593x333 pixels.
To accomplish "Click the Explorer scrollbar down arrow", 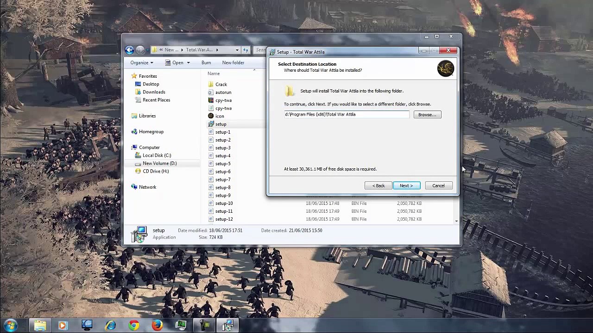I will click(x=456, y=221).
